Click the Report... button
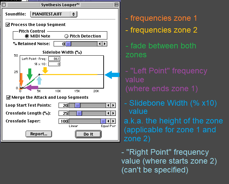This screenshot has width=229, height=184. [x=39, y=134]
